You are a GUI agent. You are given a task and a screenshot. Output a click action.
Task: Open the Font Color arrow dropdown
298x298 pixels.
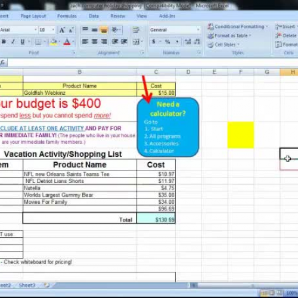pyautogui.click(x=73, y=42)
